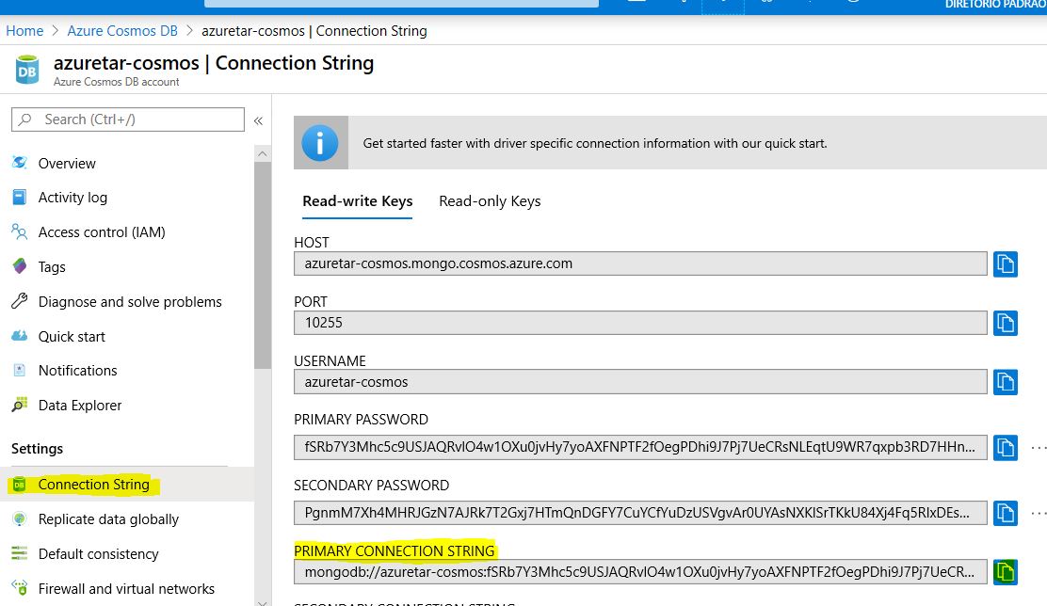Copy the HOST value to clipboard
1047x606 pixels.
1005,263
